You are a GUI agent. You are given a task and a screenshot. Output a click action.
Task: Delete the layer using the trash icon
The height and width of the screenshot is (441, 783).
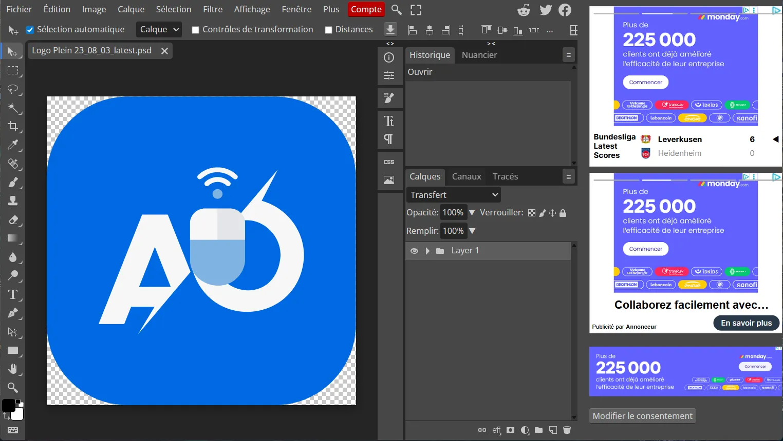click(x=567, y=430)
